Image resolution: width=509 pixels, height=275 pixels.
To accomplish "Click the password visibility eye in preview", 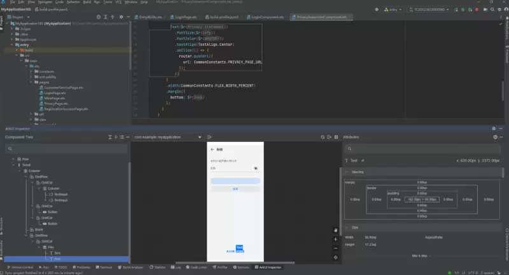I will (x=255, y=169).
